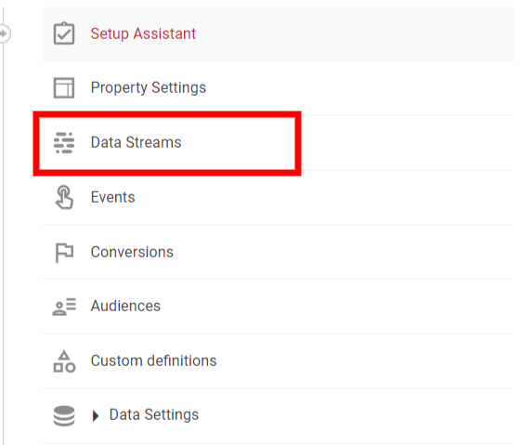Click the Events tap-hand icon
520x445 pixels.
[x=64, y=197]
